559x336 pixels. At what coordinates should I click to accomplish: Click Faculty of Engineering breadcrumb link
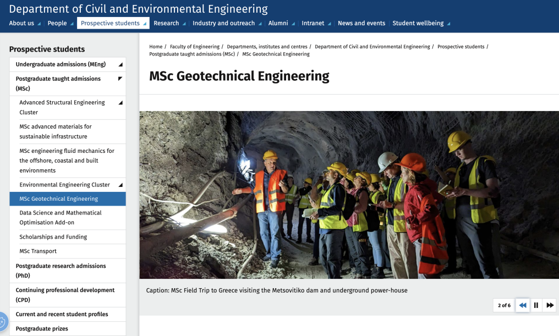point(194,47)
